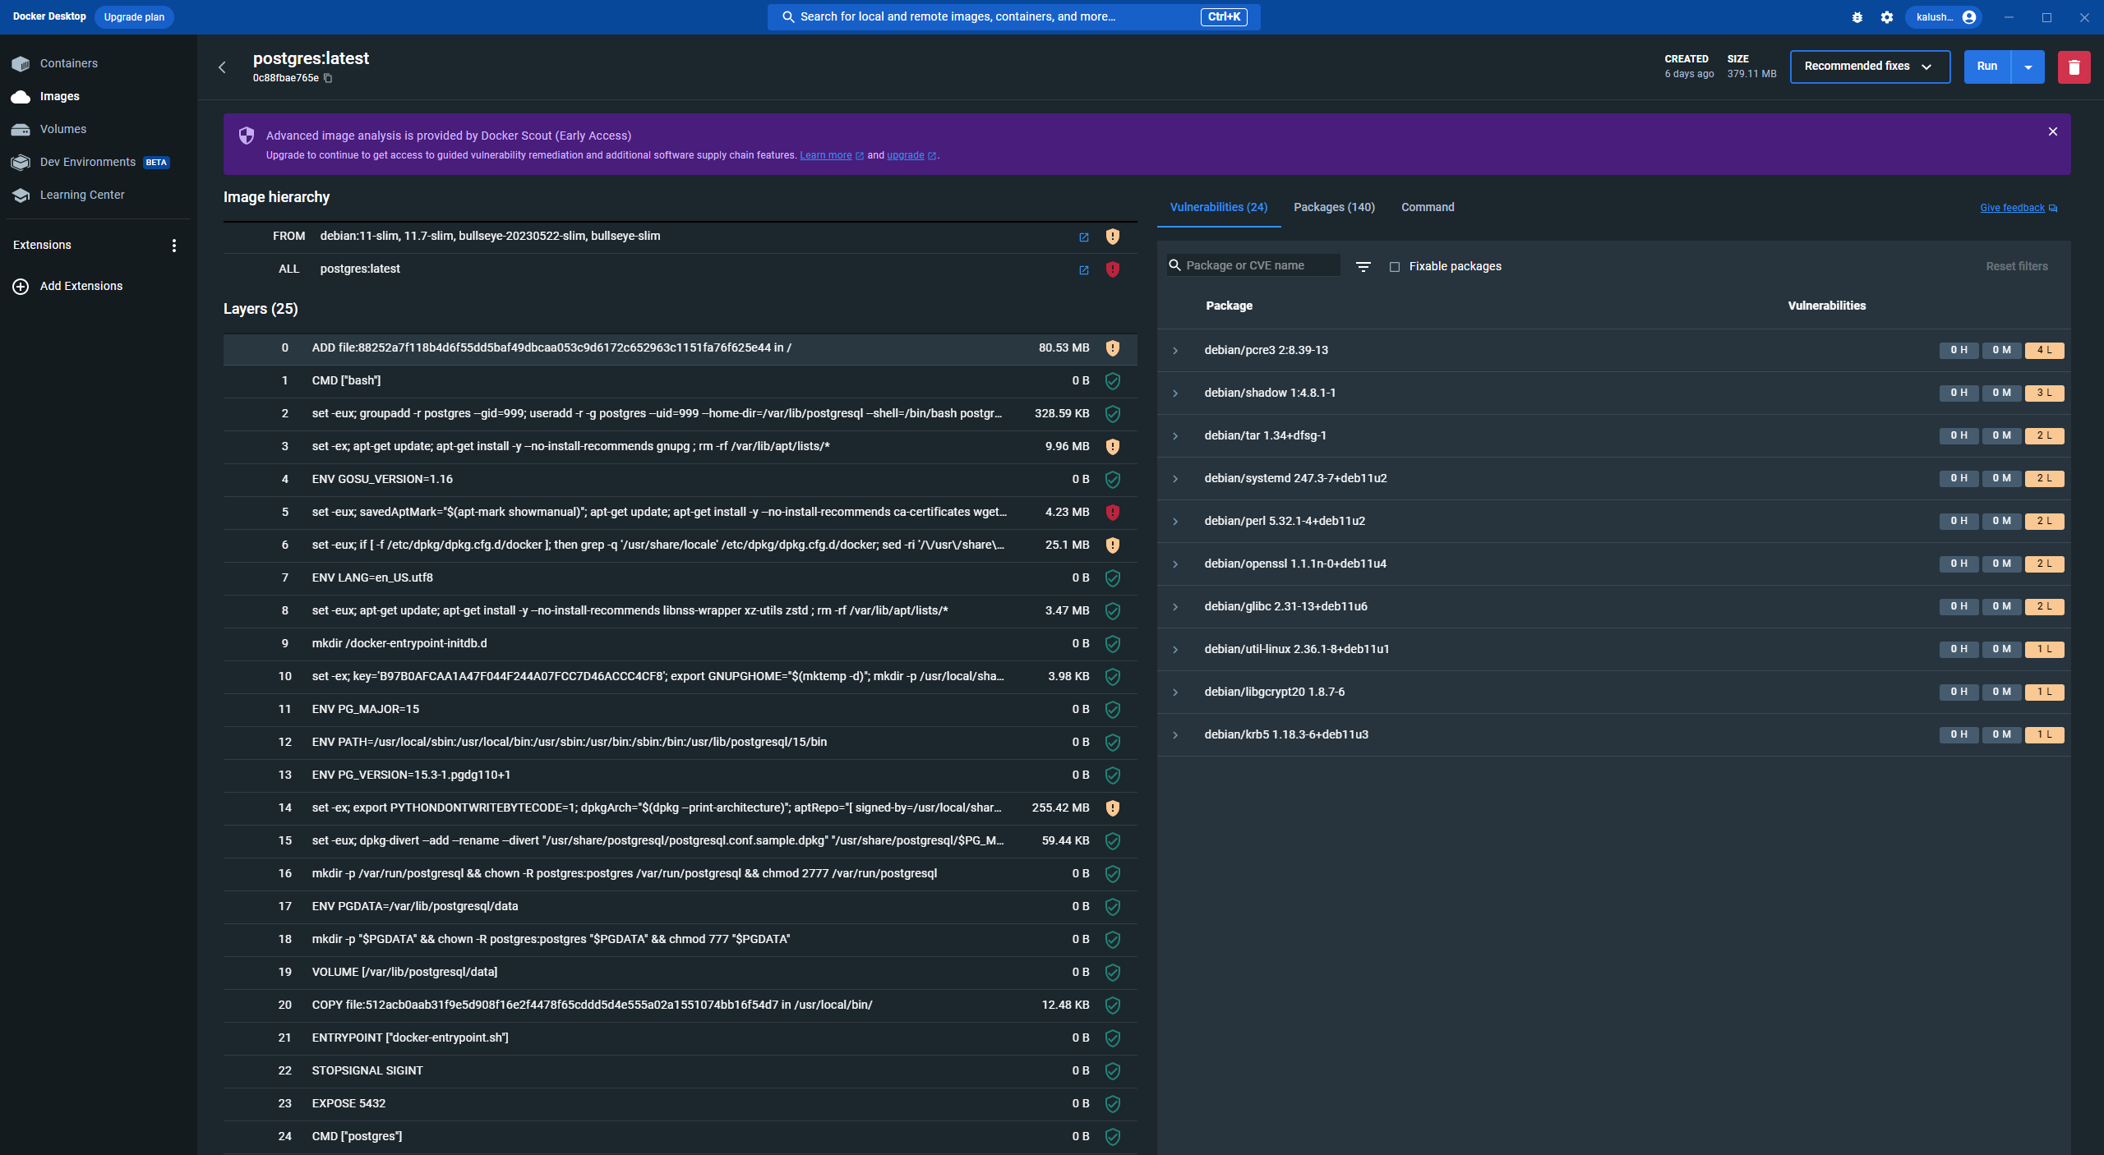Switch to the Vulnerabilities (24) tab
This screenshot has width=2104, height=1155.
tap(1219, 207)
